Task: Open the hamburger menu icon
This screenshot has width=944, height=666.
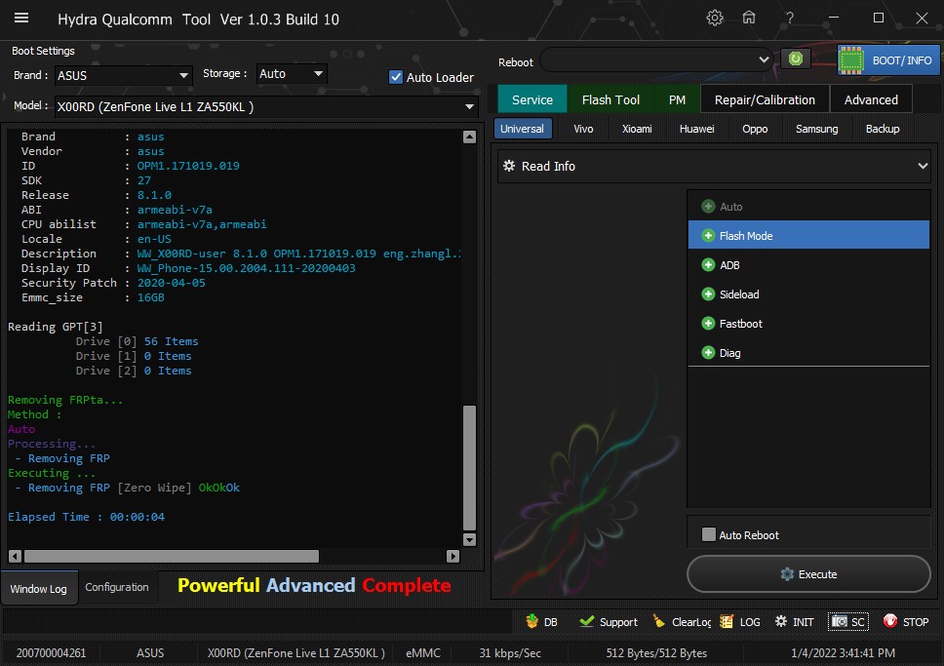Action: point(21,19)
